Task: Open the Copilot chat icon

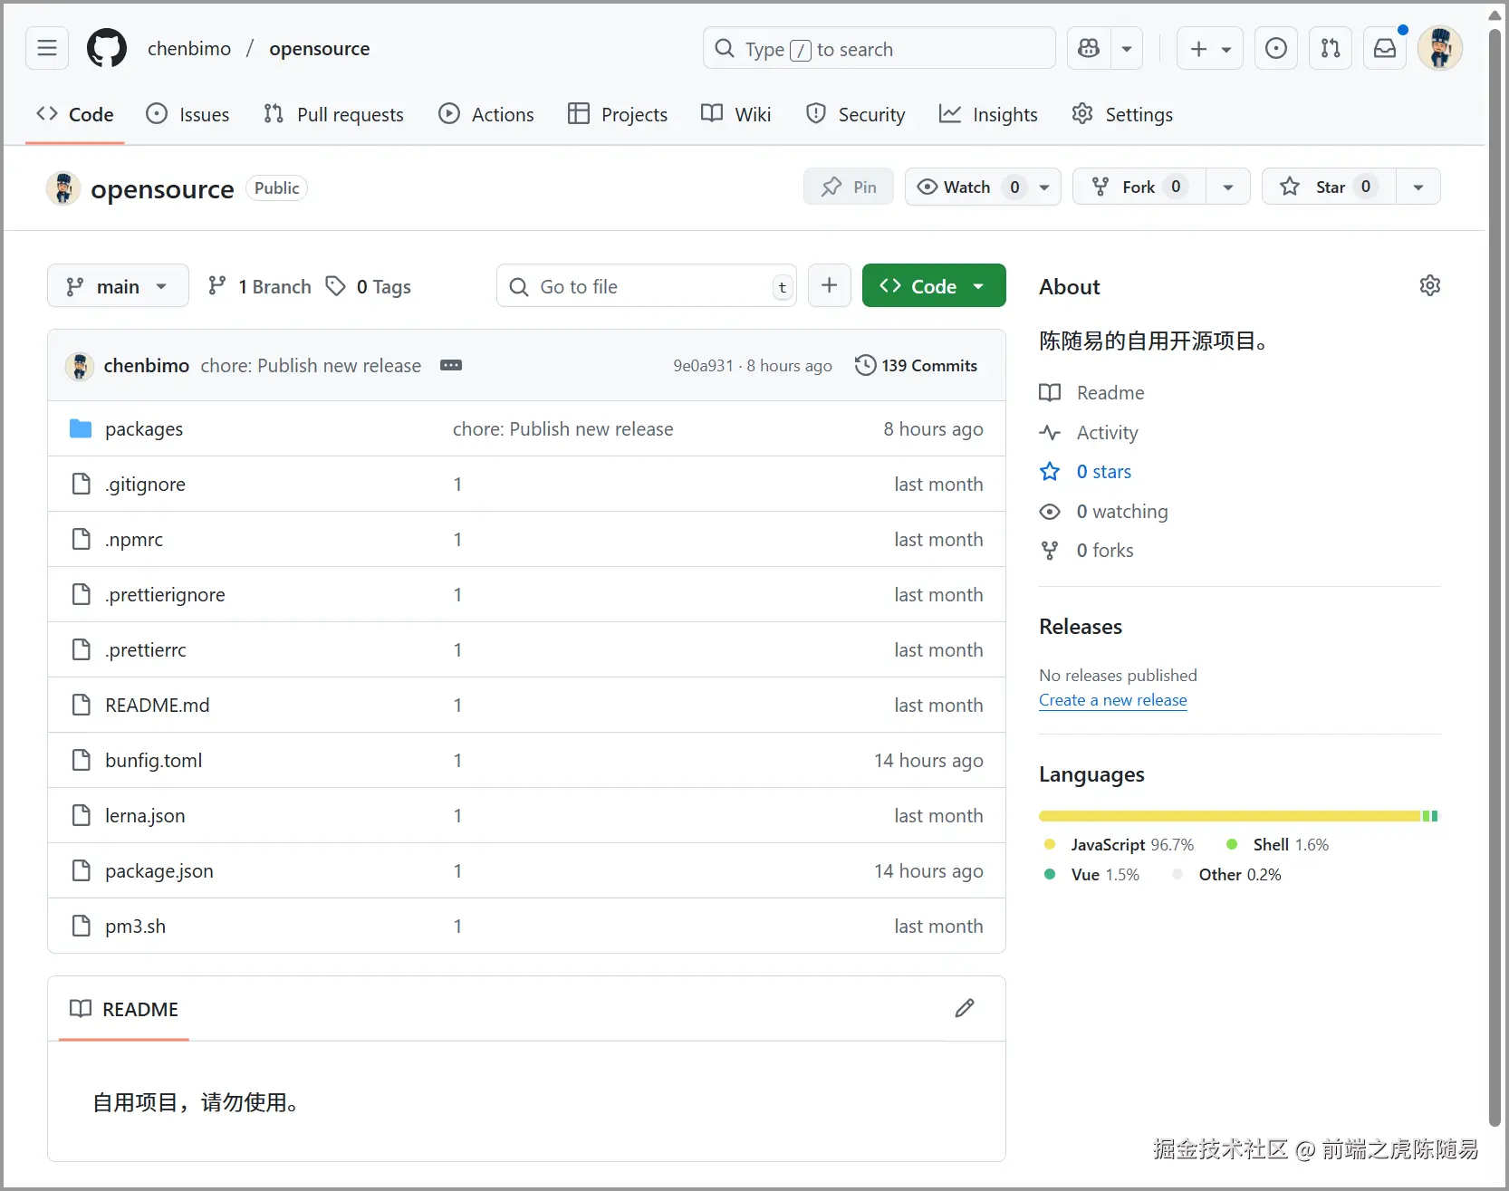Action: coord(1089,48)
